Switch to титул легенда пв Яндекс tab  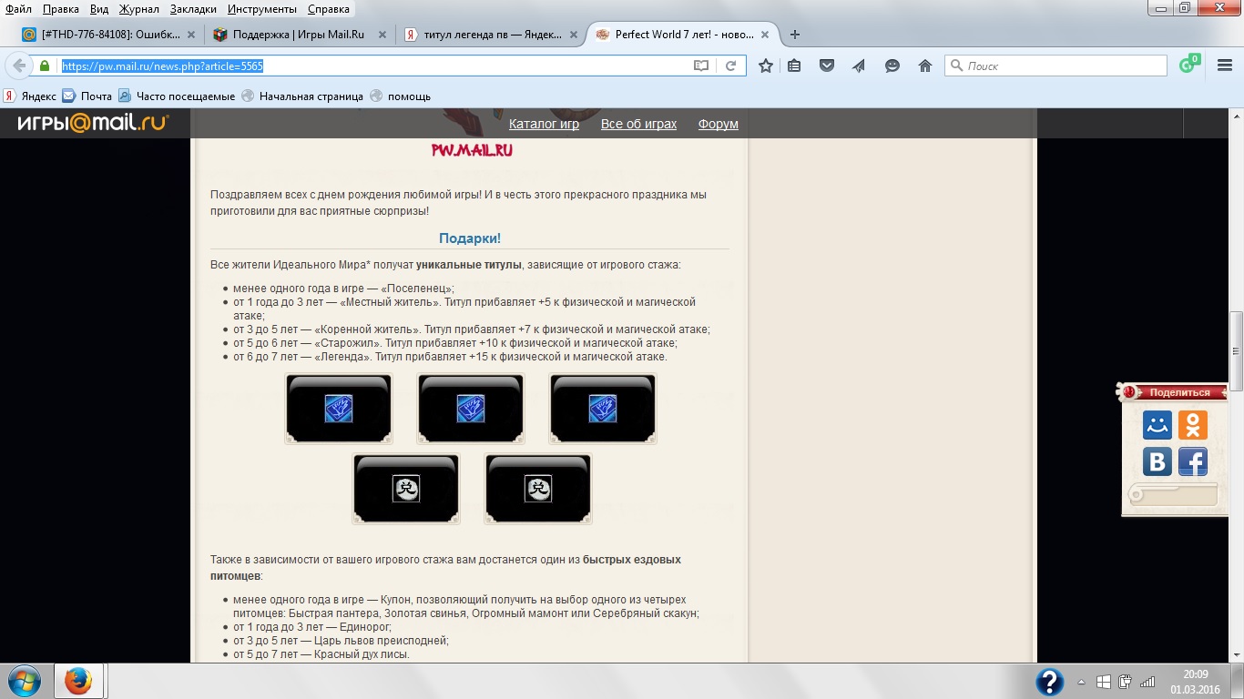click(490, 35)
